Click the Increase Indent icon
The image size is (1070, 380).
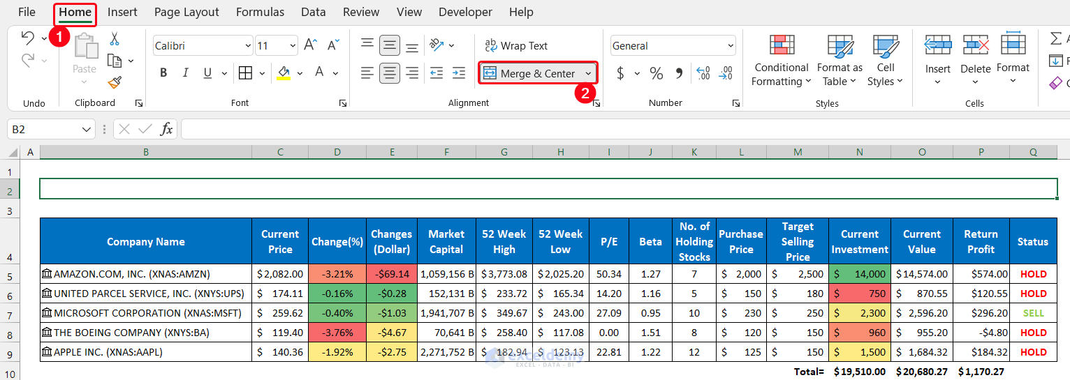[458, 73]
